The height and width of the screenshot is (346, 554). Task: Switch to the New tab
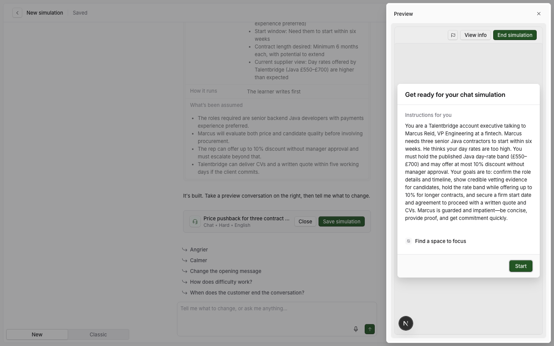(37, 334)
